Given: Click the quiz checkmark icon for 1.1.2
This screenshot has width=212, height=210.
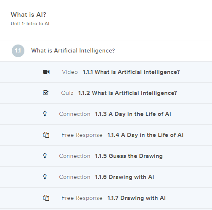Looking at the screenshot, I should [x=46, y=93].
